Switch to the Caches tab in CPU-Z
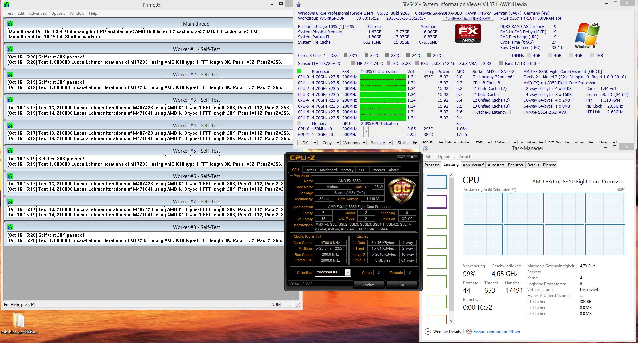This screenshot has width=638, height=343. 310,170
